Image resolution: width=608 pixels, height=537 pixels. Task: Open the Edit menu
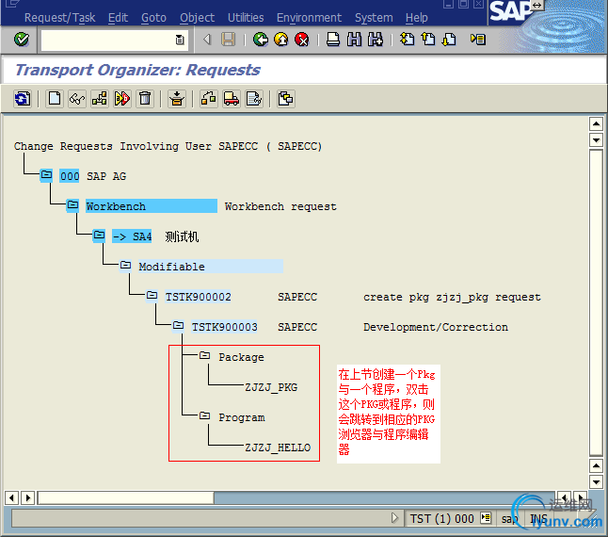coord(118,18)
